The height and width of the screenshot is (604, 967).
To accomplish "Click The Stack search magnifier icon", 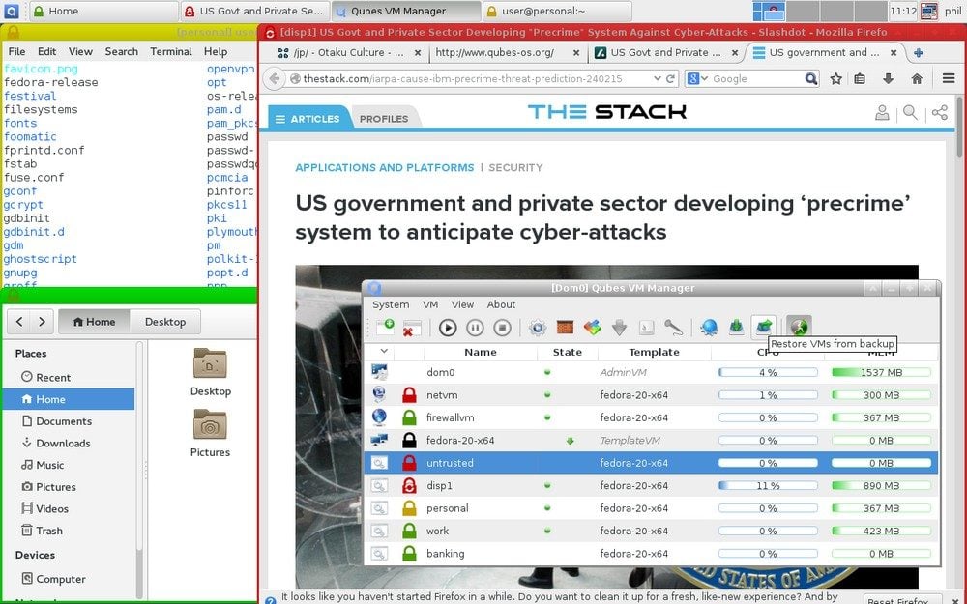I will (x=910, y=113).
